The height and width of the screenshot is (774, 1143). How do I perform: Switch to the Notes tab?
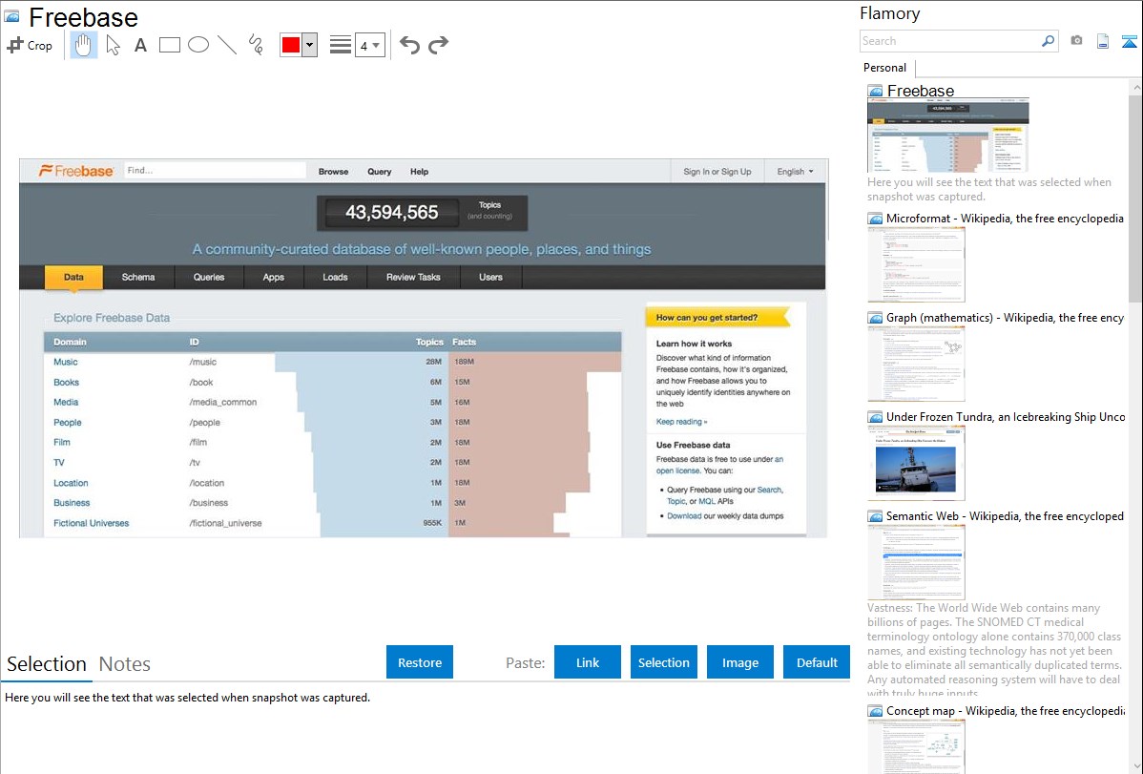coord(125,664)
